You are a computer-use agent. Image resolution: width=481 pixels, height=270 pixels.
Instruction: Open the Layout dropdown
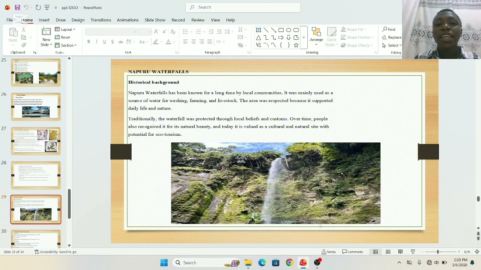point(65,29)
